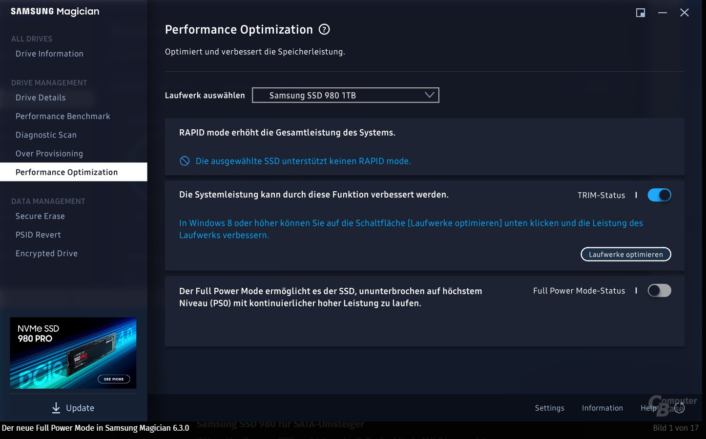Screen dimensions: 706x439
Task: Click the NVMe SSD 980 PRO ad thumbnail
Action: [73, 353]
